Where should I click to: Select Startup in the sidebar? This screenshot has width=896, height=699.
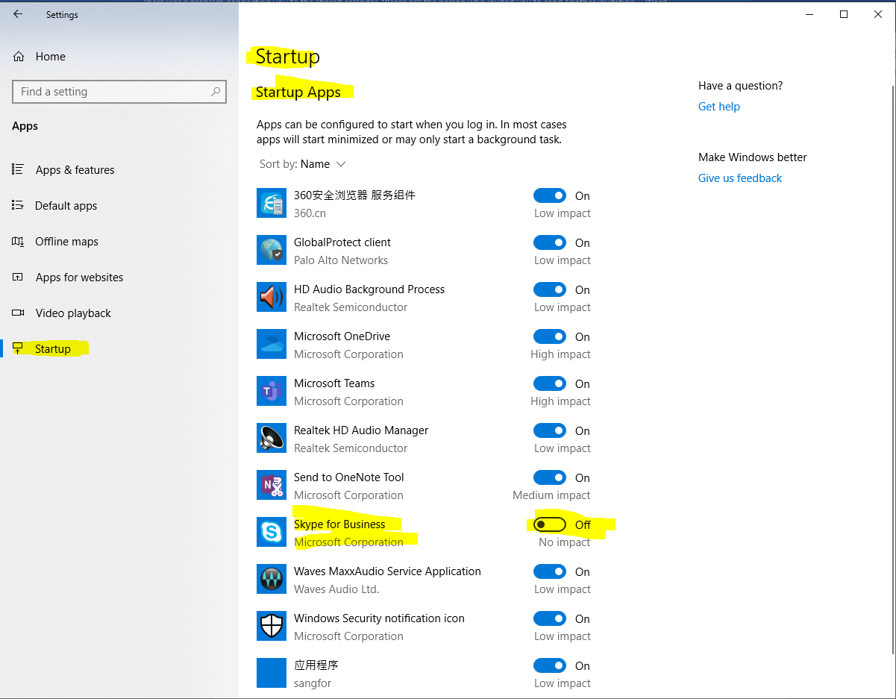click(53, 349)
